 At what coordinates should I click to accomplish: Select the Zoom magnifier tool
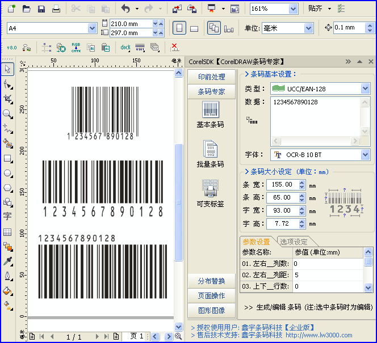pos(8,114)
